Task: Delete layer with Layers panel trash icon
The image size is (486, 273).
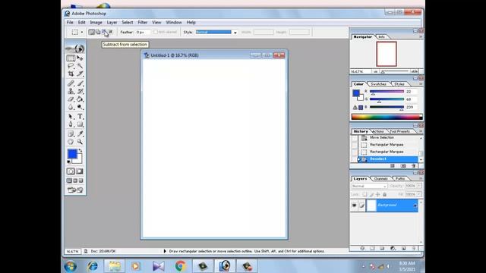Action: (x=413, y=248)
